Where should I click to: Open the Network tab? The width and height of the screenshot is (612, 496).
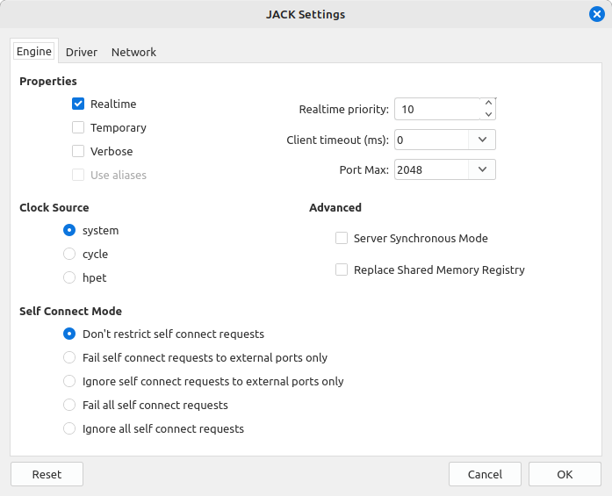[x=133, y=52]
